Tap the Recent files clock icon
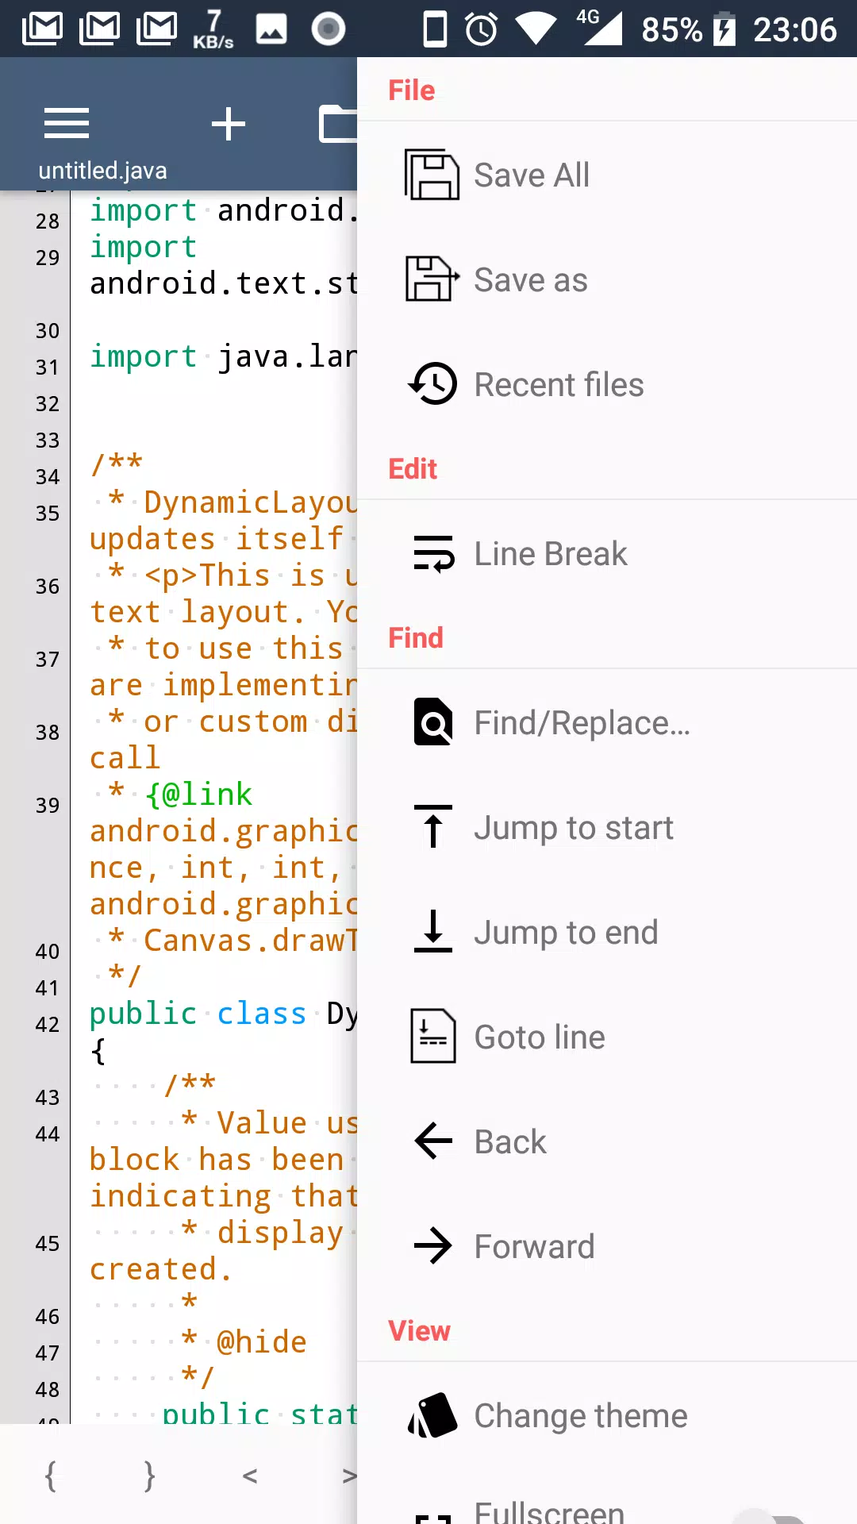This screenshot has height=1524, width=857. (432, 384)
